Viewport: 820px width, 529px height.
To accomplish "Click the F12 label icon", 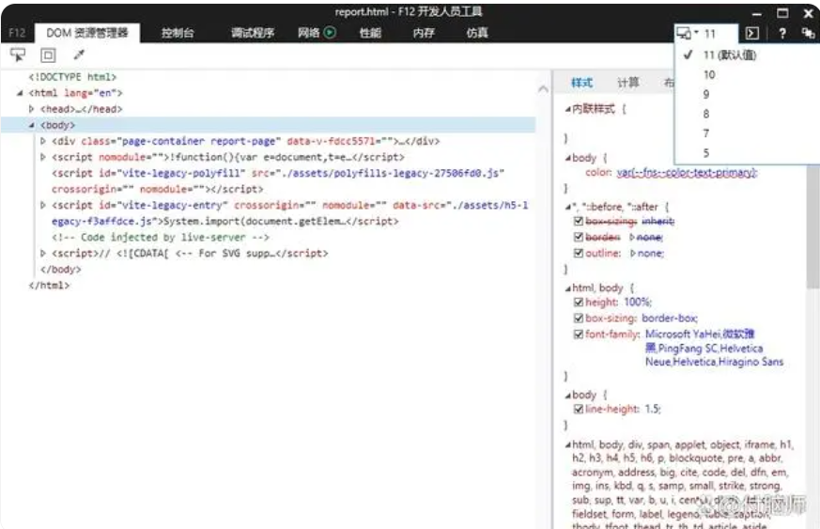I will click(17, 33).
